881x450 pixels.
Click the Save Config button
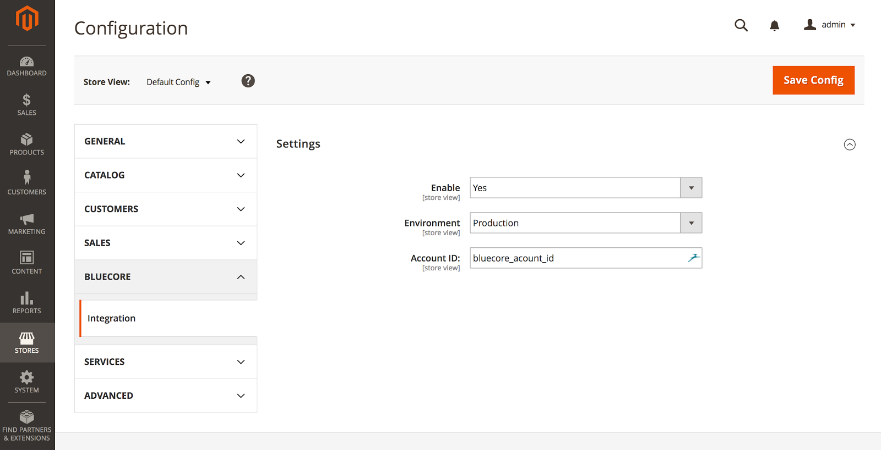tap(813, 80)
